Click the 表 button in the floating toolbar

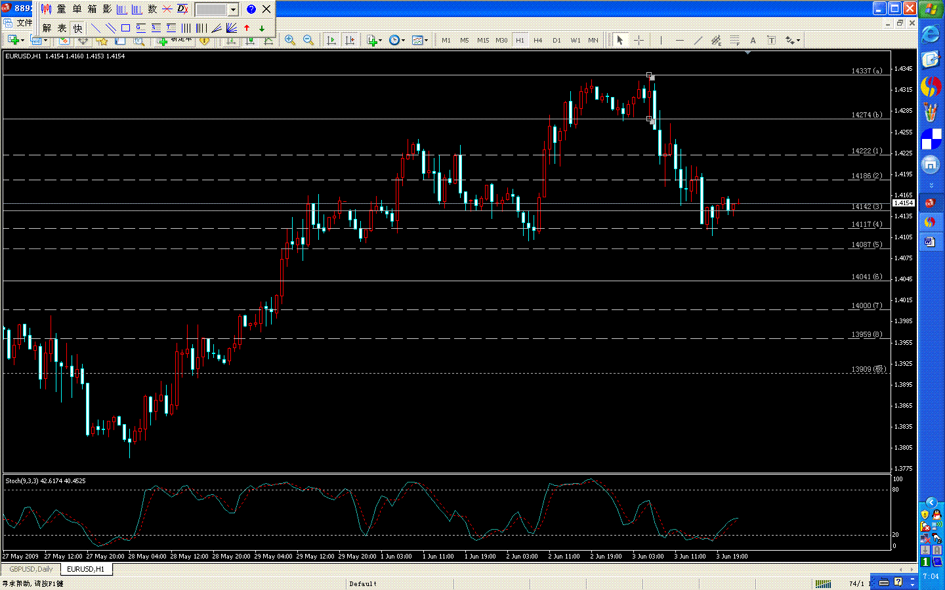[62, 28]
